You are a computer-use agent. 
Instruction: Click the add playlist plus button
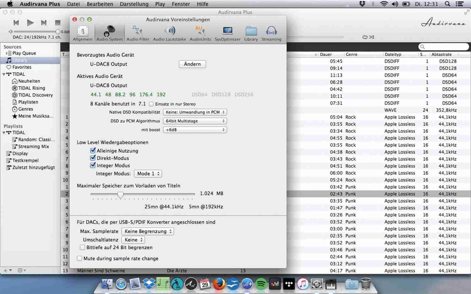point(5,270)
